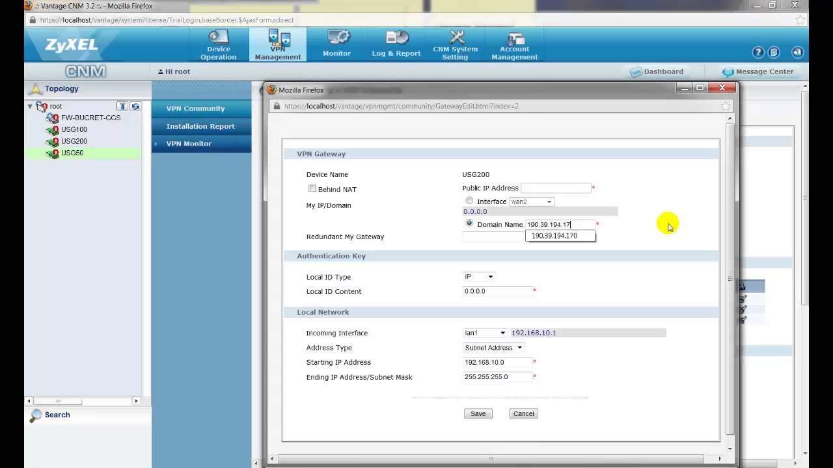Screen dimensions: 833x468
Task: Click popup URL padlock icon
Action: tap(276, 106)
